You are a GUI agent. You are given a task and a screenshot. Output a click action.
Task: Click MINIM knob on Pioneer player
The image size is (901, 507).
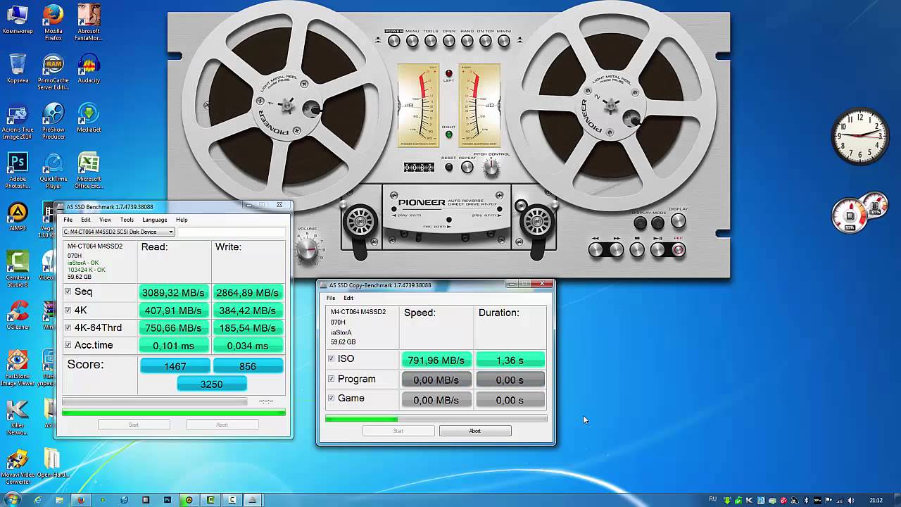504,42
